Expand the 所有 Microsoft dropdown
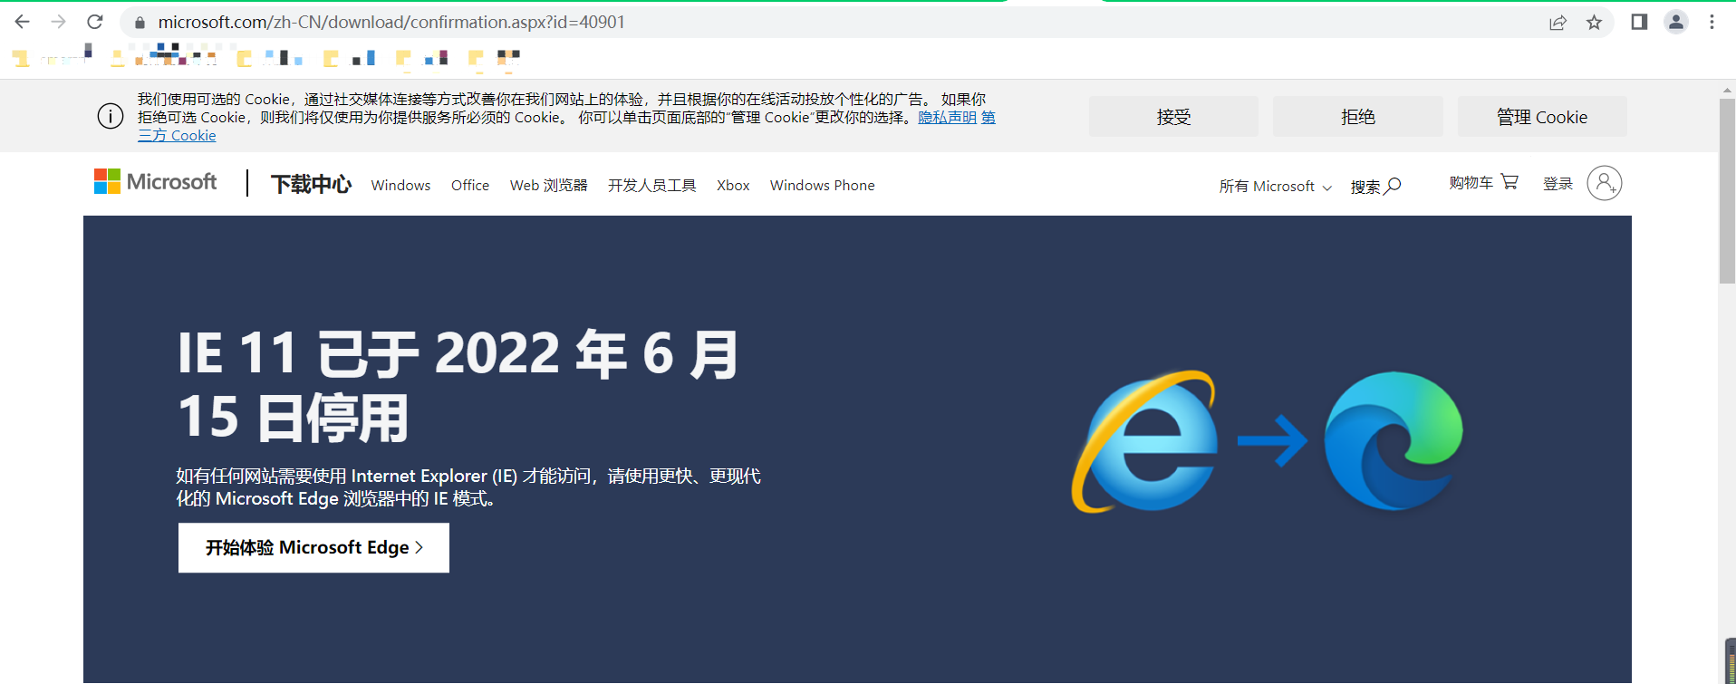The image size is (1736, 684). (1275, 187)
